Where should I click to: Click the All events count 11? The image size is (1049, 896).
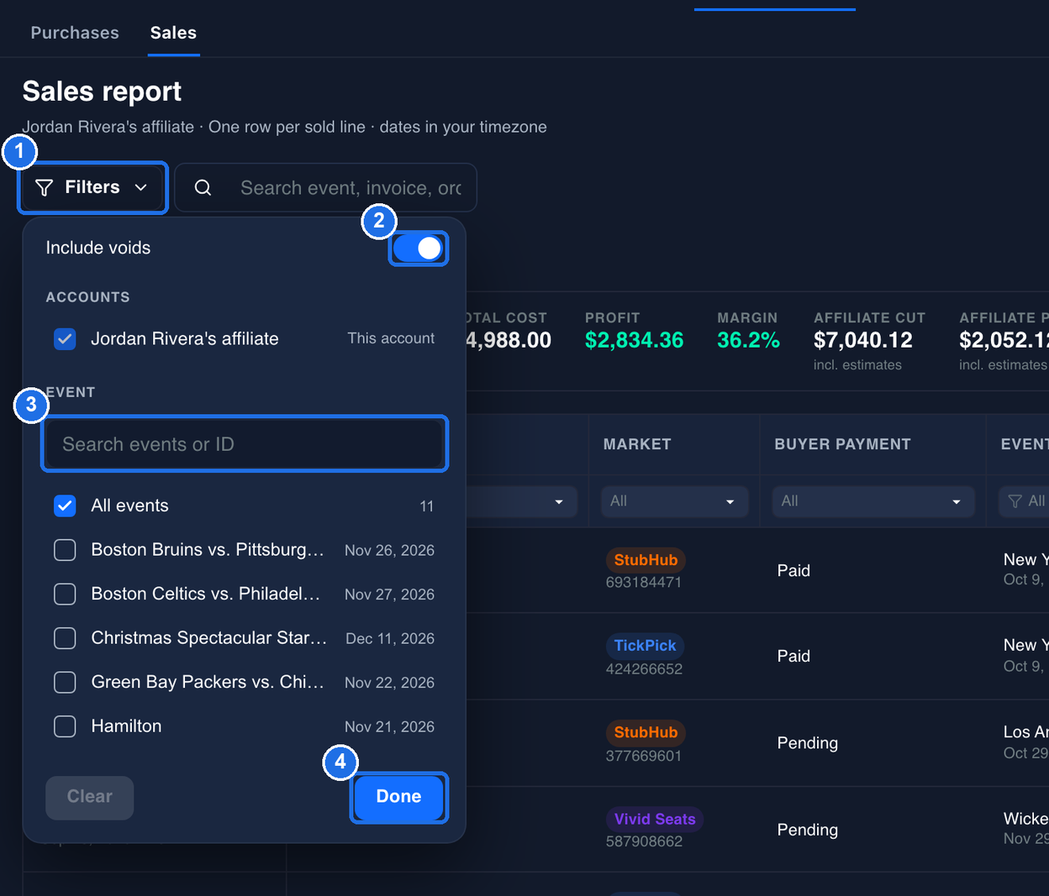pyautogui.click(x=426, y=506)
